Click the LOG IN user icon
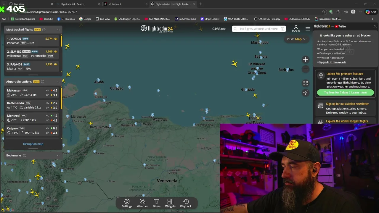This screenshot has height=213, width=379. (296, 29)
